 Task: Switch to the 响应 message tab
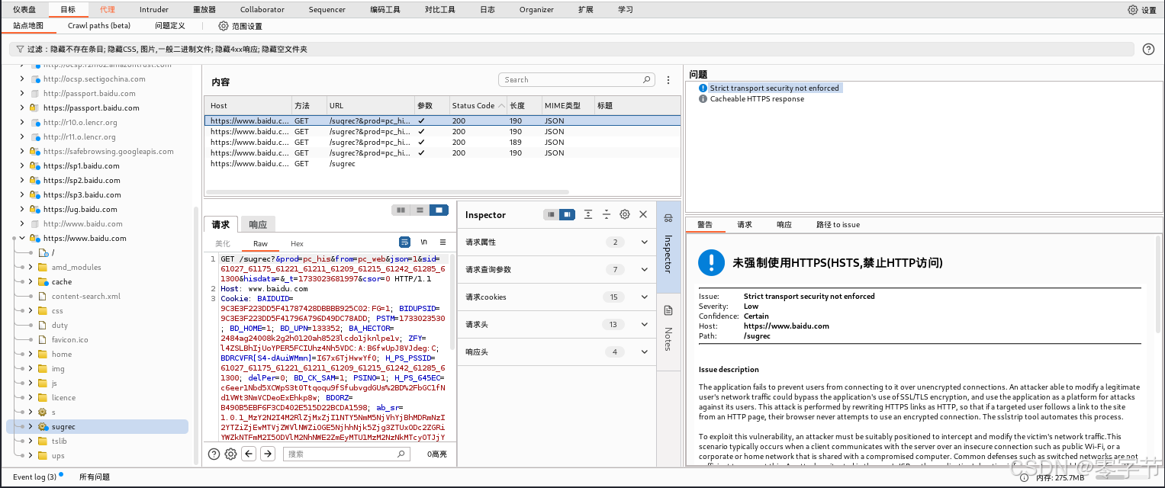click(x=259, y=225)
